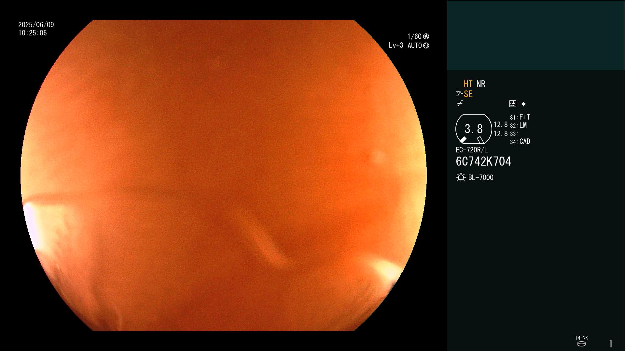Click the filled forceps channel marker

[x=463, y=140]
